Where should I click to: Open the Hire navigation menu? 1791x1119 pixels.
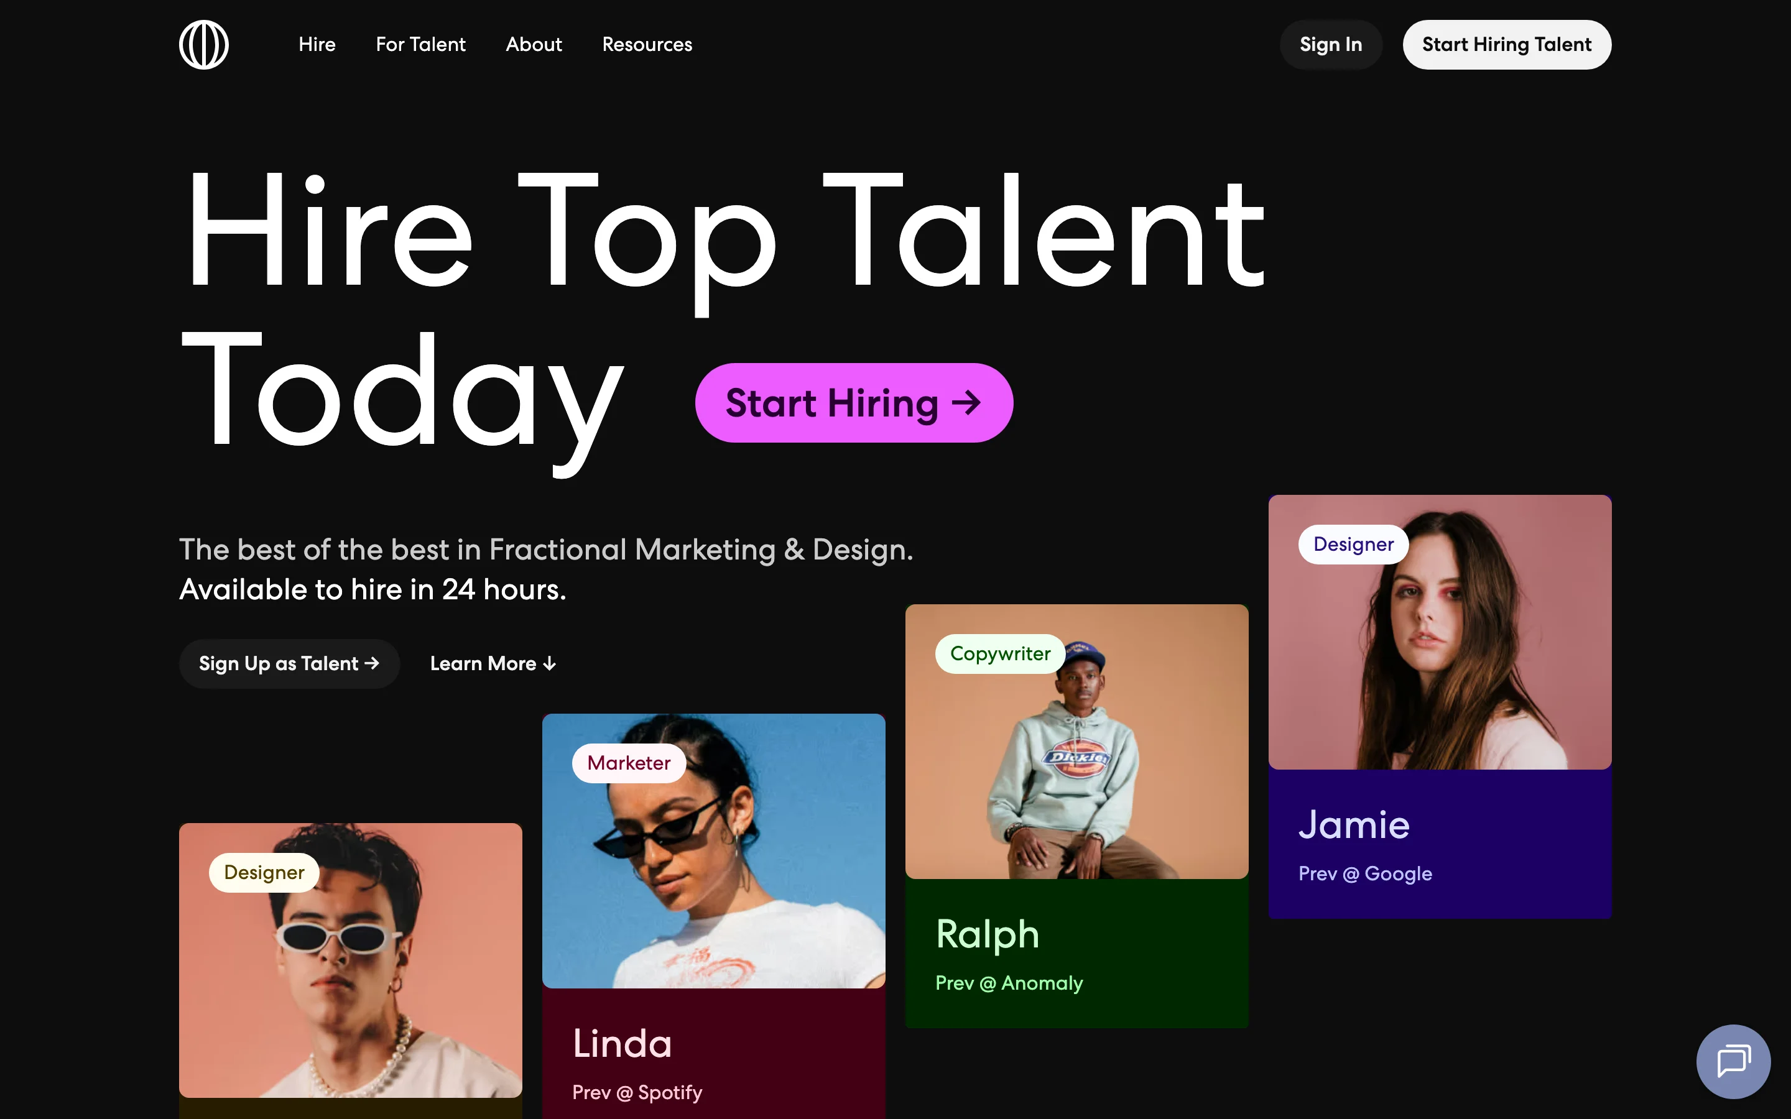317,44
